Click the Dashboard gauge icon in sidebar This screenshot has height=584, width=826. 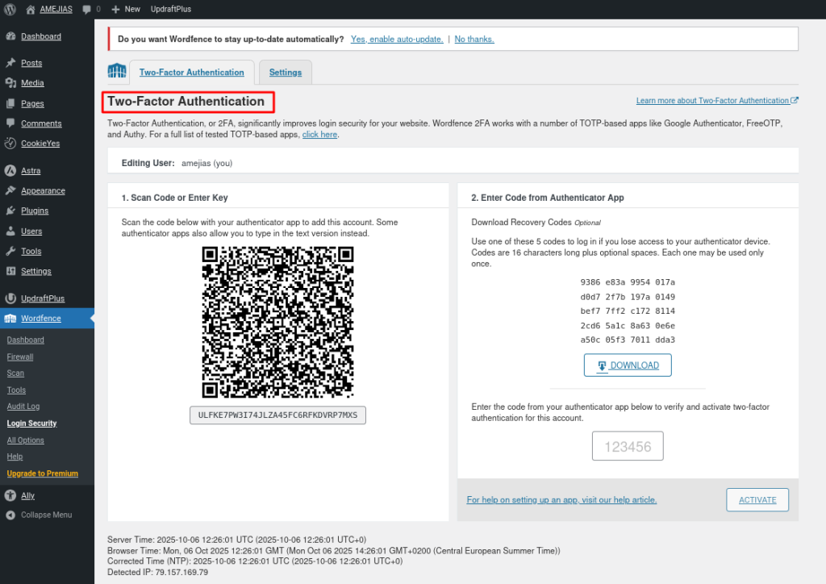coord(10,36)
